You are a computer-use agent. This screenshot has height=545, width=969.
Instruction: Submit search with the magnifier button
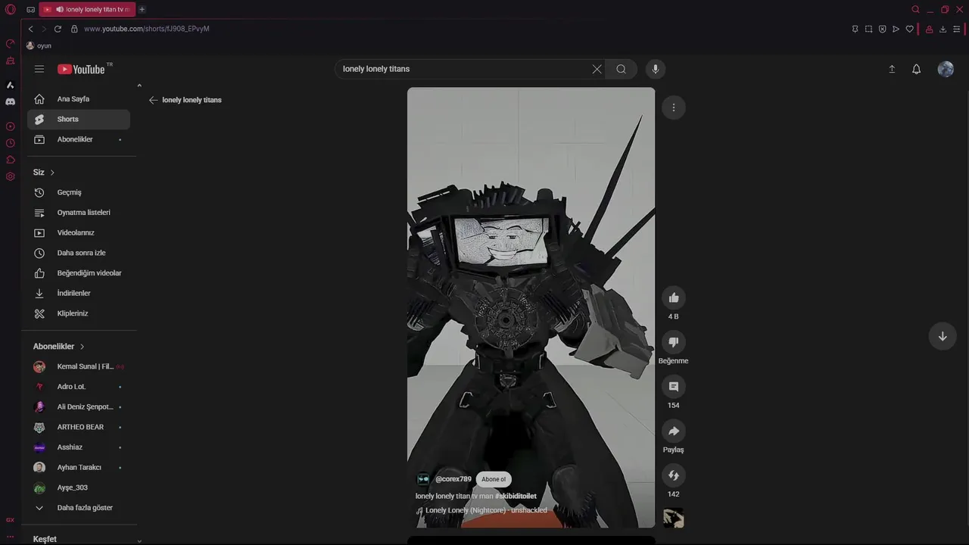click(x=621, y=69)
